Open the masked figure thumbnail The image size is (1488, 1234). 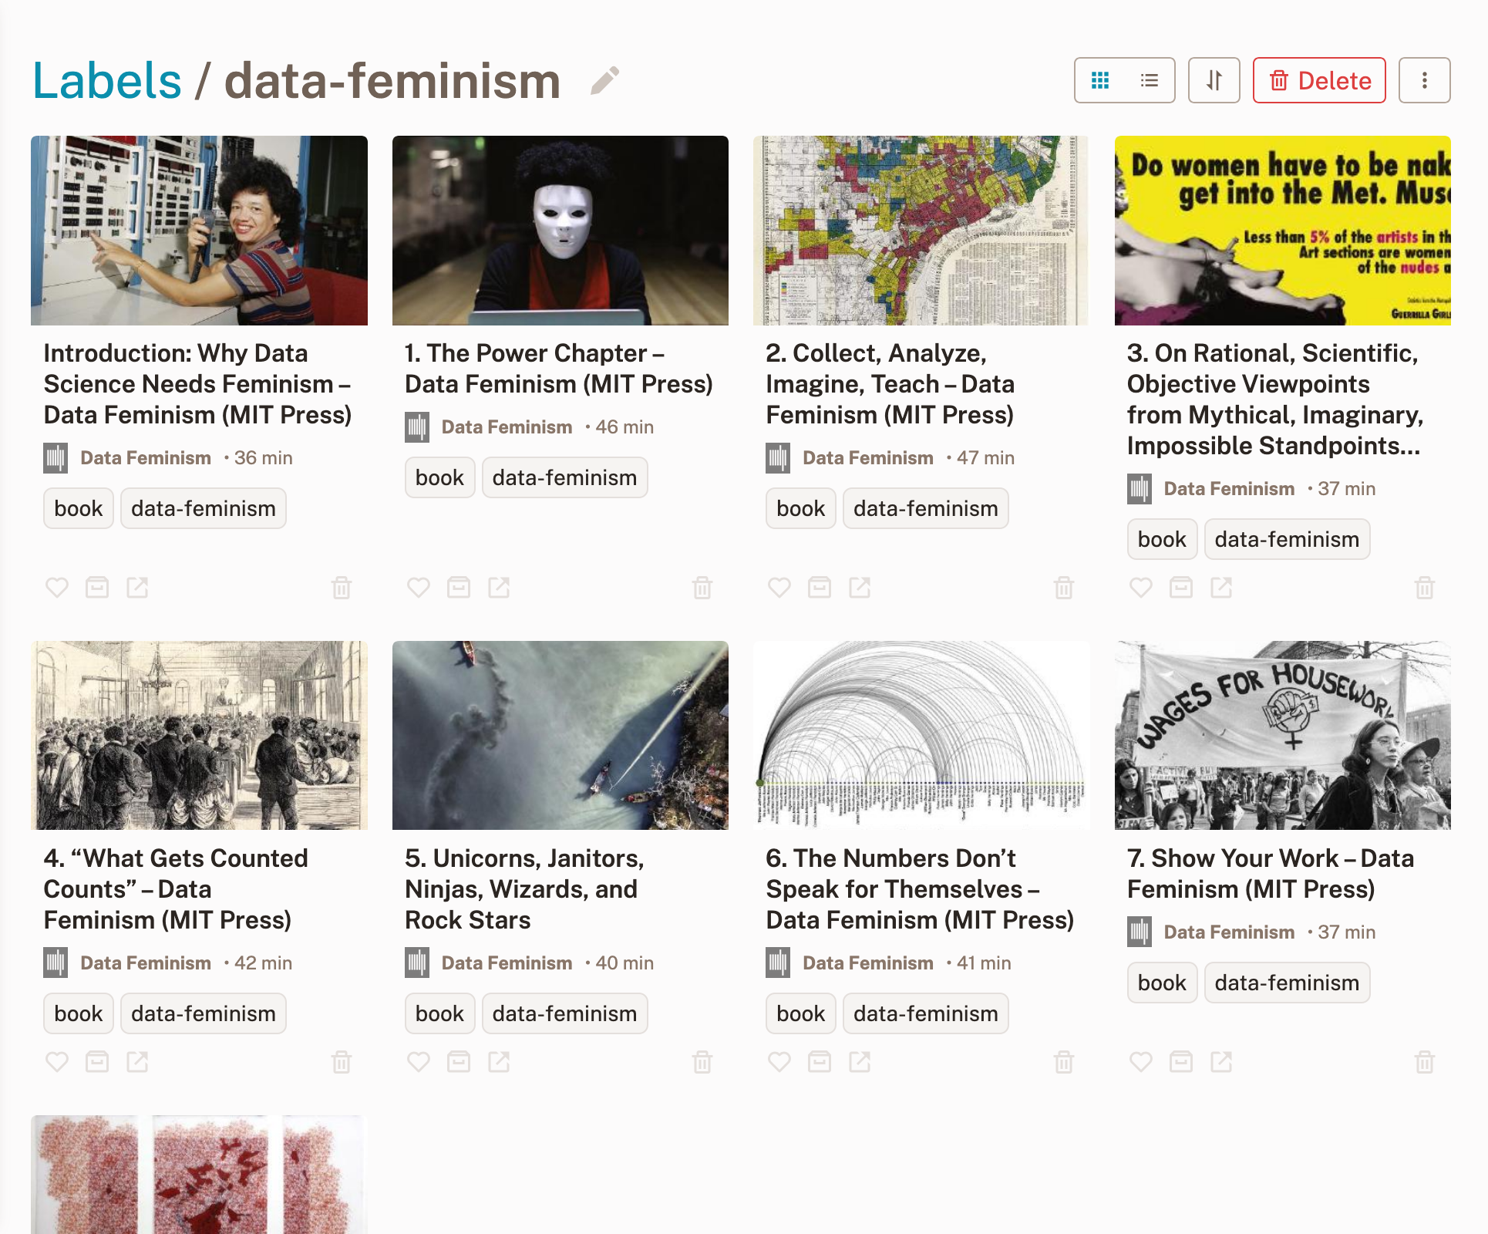click(x=560, y=231)
